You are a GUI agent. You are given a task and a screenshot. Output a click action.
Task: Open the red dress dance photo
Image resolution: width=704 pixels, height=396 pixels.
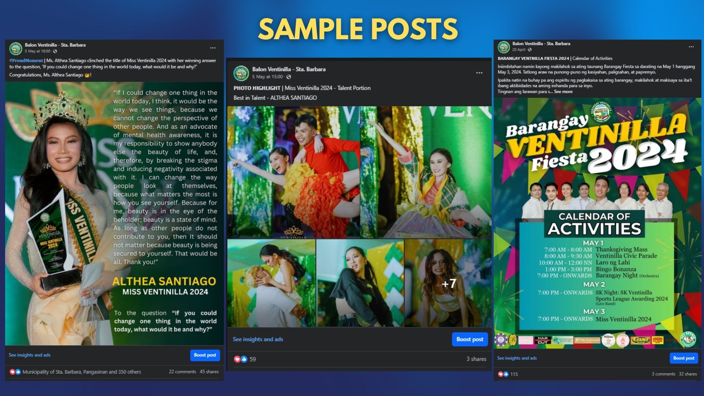coord(293,172)
